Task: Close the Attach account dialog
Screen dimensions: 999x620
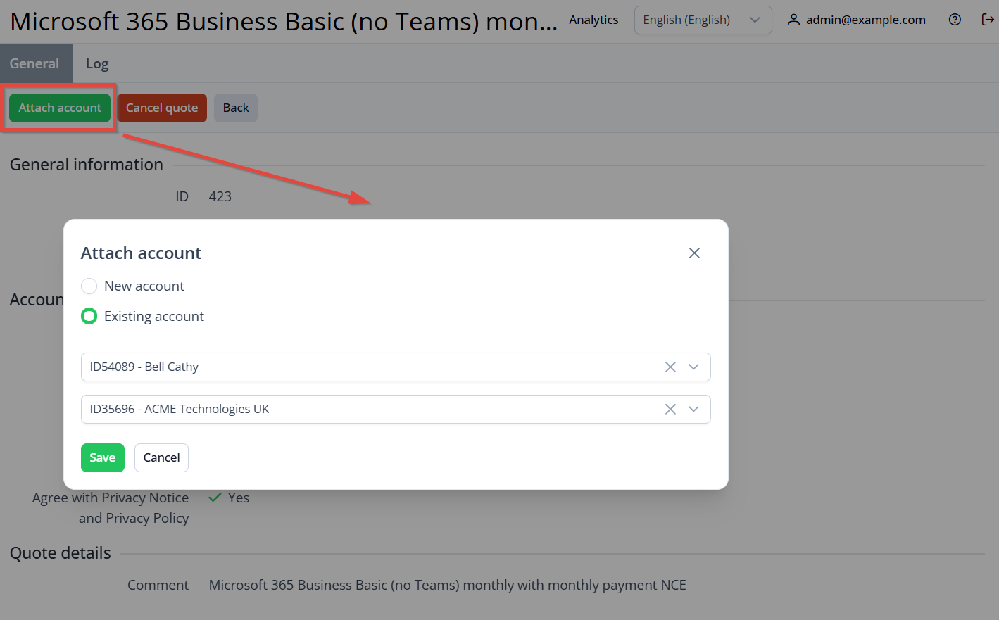Action: click(694, 253)
